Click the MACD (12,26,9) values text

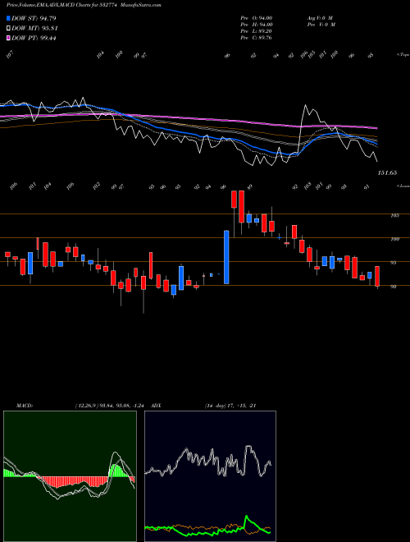tap(112, 406)
